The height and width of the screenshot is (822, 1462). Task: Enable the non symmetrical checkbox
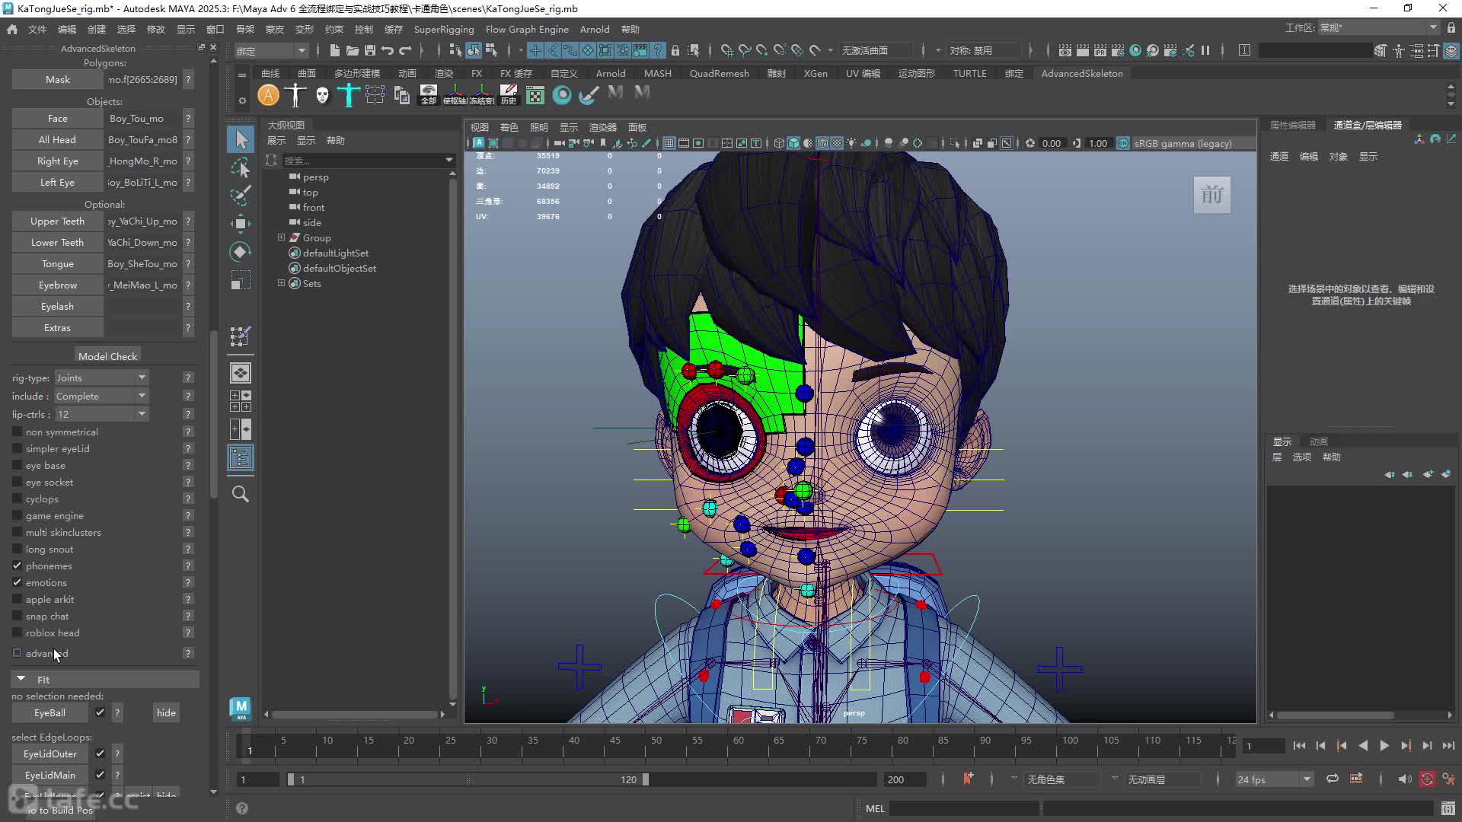[17, 432]
